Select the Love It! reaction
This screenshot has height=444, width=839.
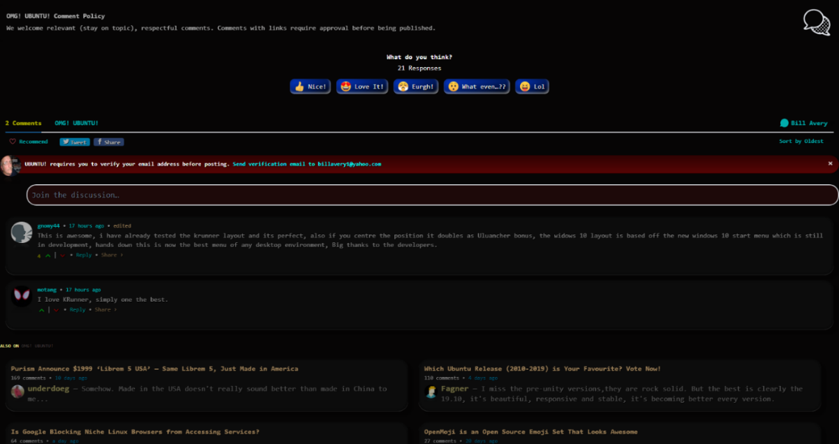coord(362,86)
